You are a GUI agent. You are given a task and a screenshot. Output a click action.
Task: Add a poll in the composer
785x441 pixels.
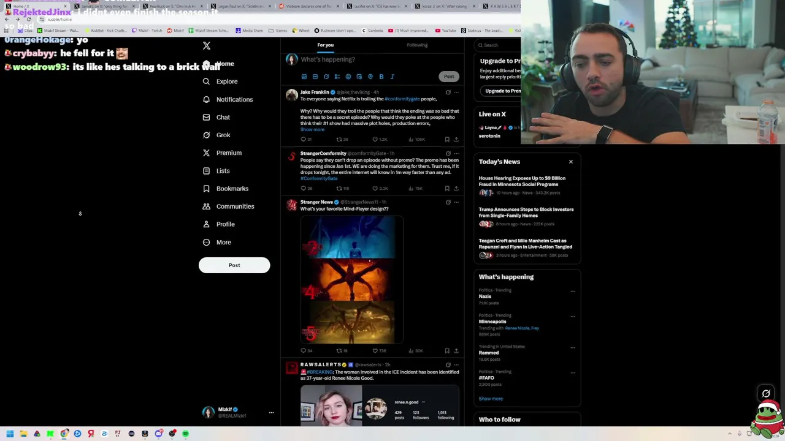[337, 77]
